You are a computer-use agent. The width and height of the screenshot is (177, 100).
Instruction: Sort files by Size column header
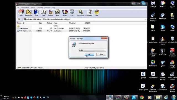coord(40,23)
